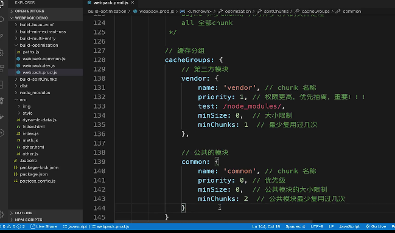Open webpack.common.js via its webpack icon
The height and width of the screenshot is (233, 395).
point(18,59)
